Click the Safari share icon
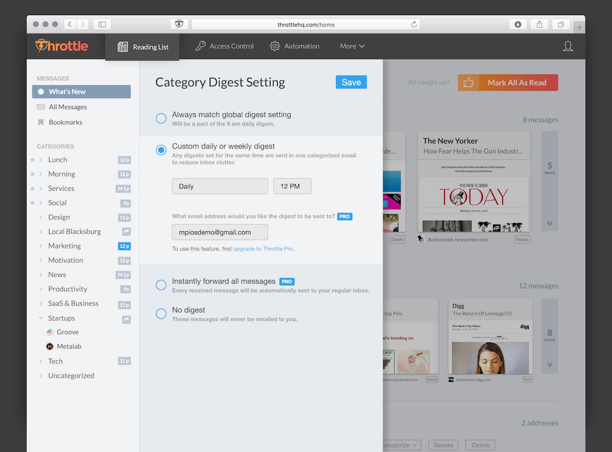This screenshot has height=452, width=612. tap(539, 24)
